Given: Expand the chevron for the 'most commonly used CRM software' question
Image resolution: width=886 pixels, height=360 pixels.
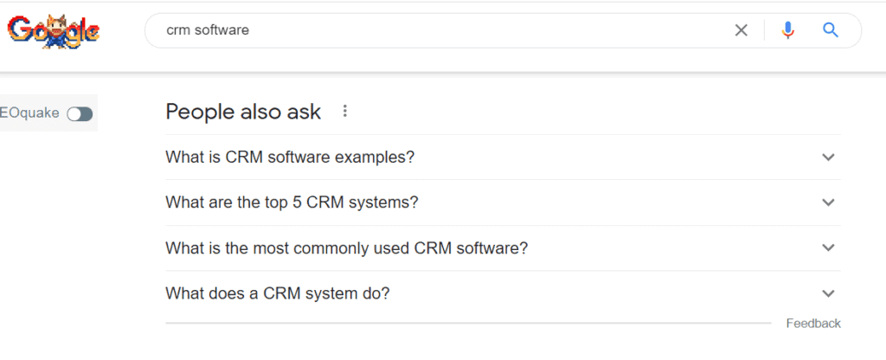Looking at the screenshot, I should click(828, 247).
